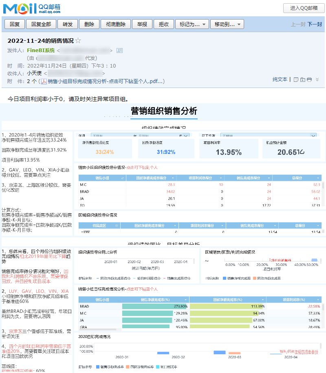
Task: Open the sender's contact card icon
Action: (x=119, y=50)
